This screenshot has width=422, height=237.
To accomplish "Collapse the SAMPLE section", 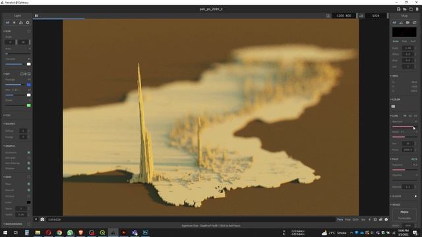I will pyautogui.click(x=9, y=146).
